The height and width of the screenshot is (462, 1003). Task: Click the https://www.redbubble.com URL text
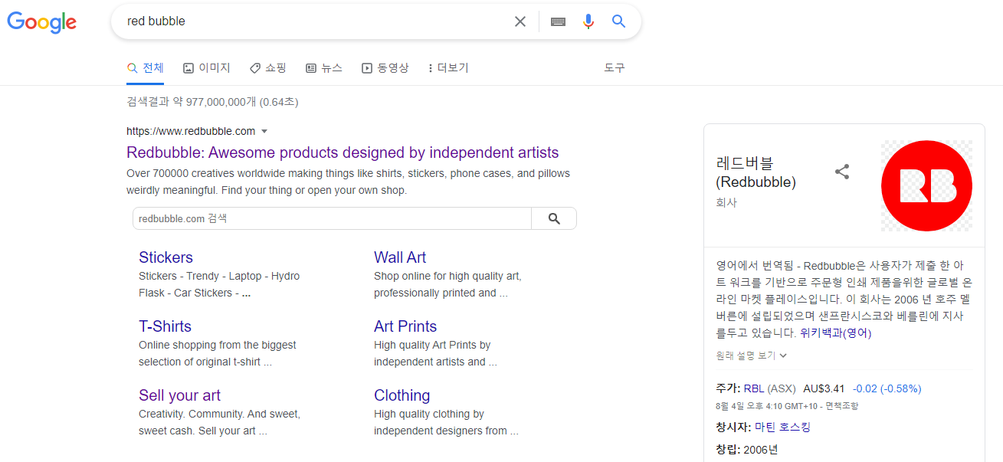191,131
